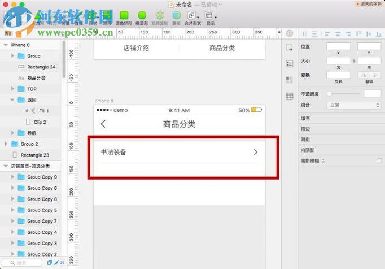
Task: Click the back arrow in 商品分类 header
Action: pyautogui.click(x=103, y=124)
